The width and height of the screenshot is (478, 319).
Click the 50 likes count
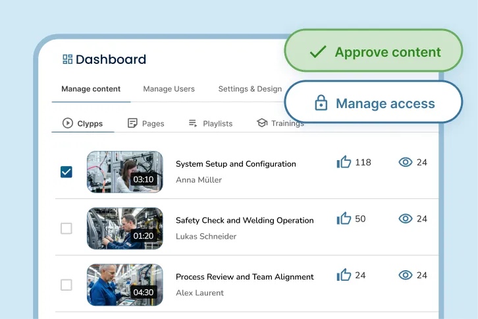click(360, 219)
